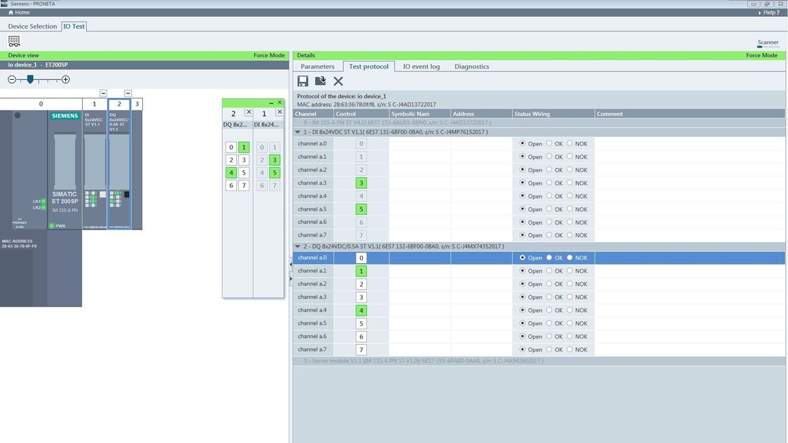Toggle control button 1 of DQ module channel a.1
The height and width of the screenshot is (443, 788).
click(361, 272)
